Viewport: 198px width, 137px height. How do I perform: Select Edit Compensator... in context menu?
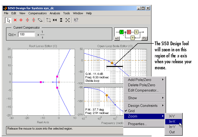[145, 90]
